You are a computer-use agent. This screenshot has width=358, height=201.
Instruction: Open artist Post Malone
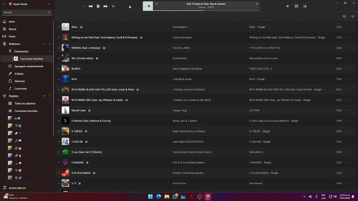(x=180, y=27)
